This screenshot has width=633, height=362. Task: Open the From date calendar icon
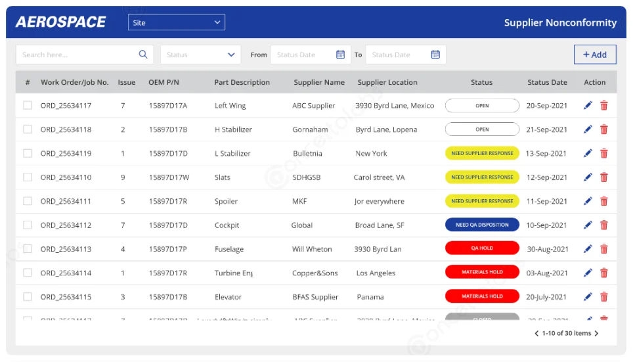click(x=340, y=55)
